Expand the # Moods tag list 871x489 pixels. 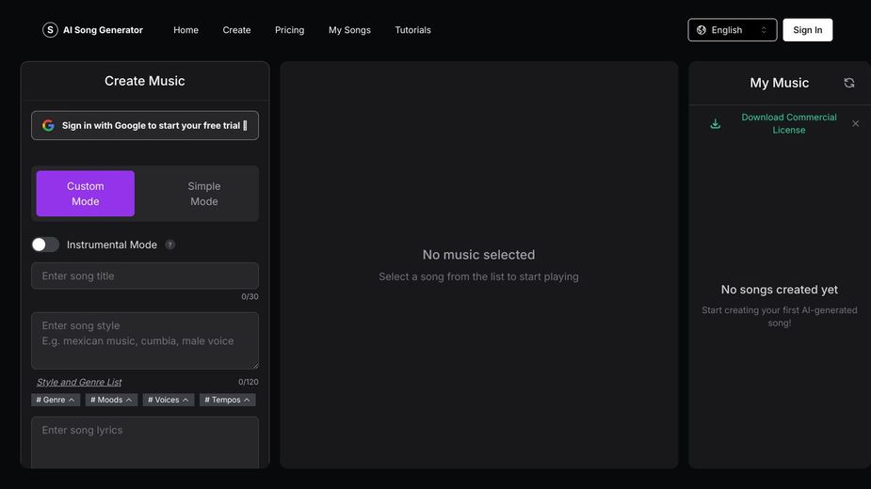(x=111, y=400)
